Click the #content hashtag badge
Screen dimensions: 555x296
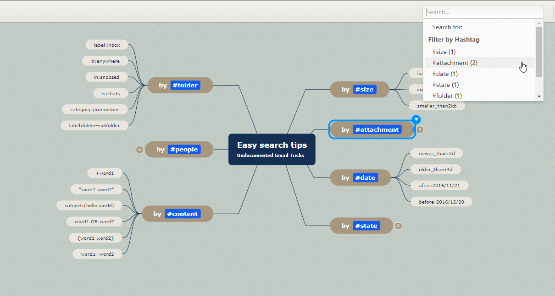click(x=183, y=214)
